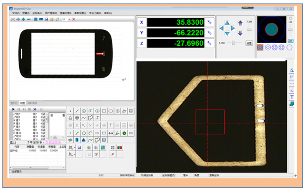The width and height of the screenshot is (305, 190).
Task: Open the 参数设置 (Parameter settings) menu
Action: pos(80,13)
